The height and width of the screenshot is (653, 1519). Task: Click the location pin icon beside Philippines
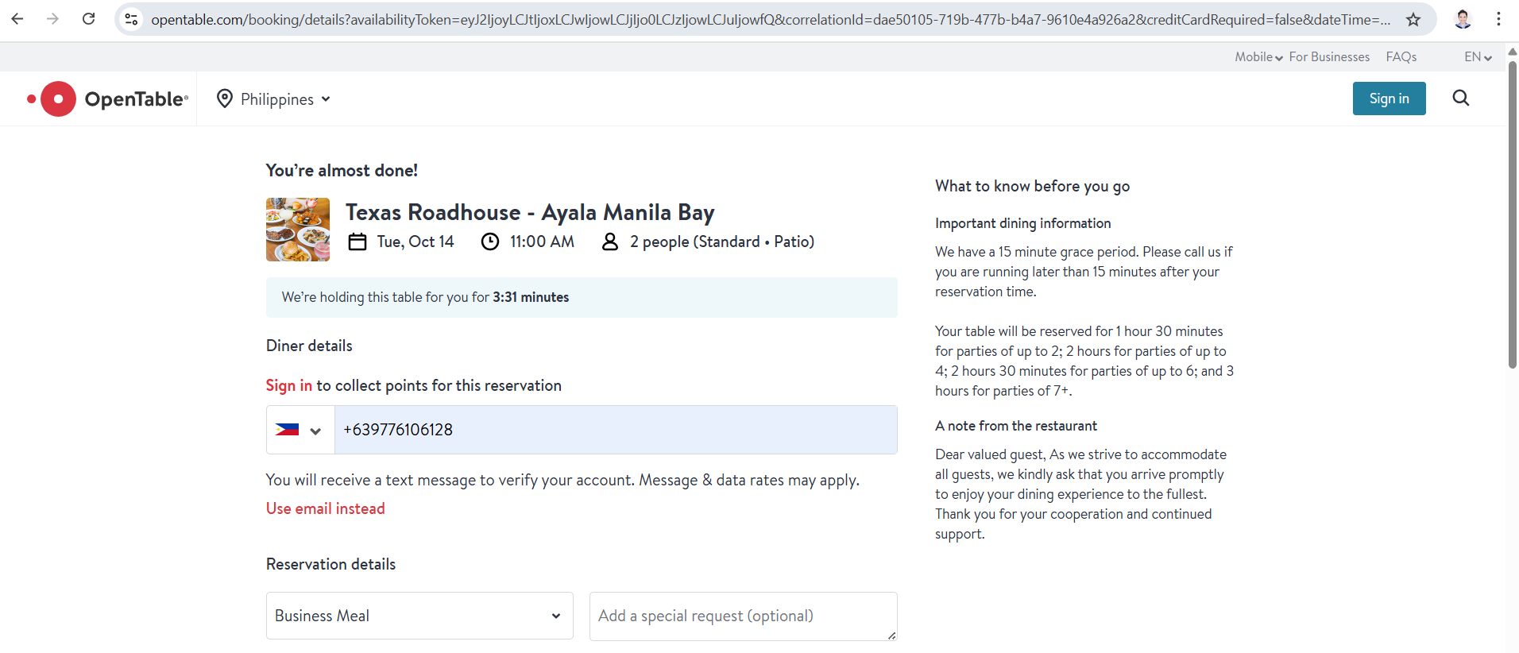tap(225, 99)
